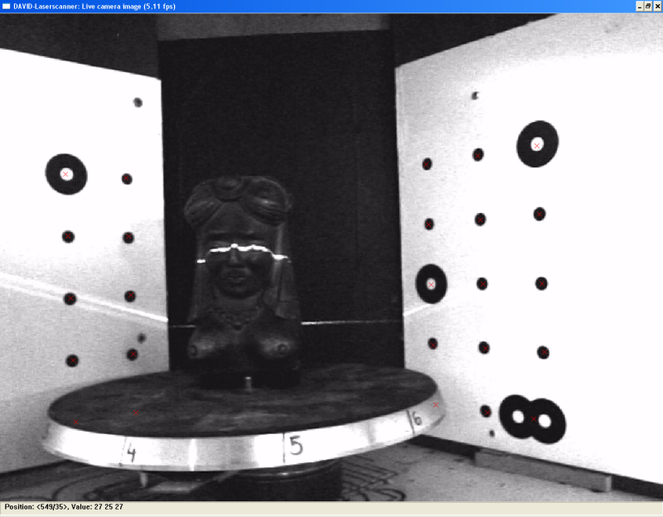
Task: Click the small pin on turntable center
Action: click(247, 382)
